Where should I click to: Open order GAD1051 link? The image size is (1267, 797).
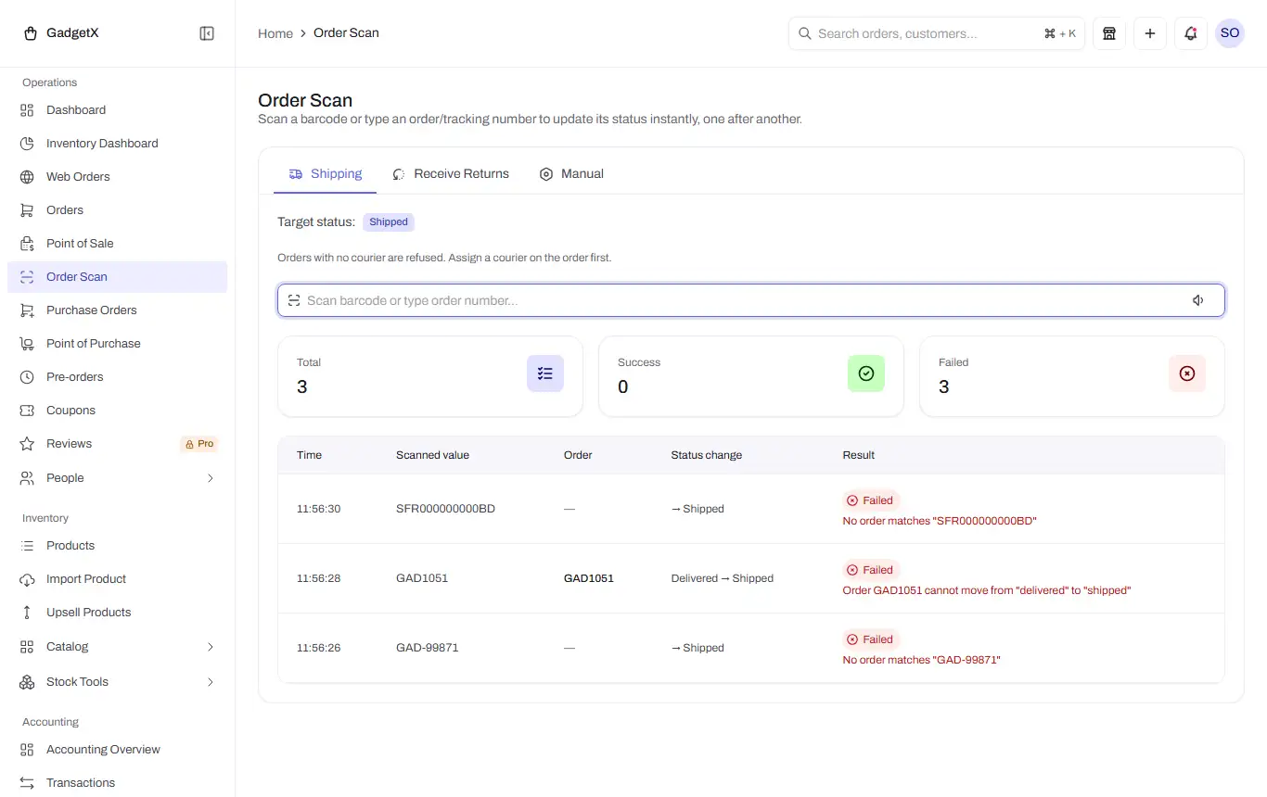[589, 578]
